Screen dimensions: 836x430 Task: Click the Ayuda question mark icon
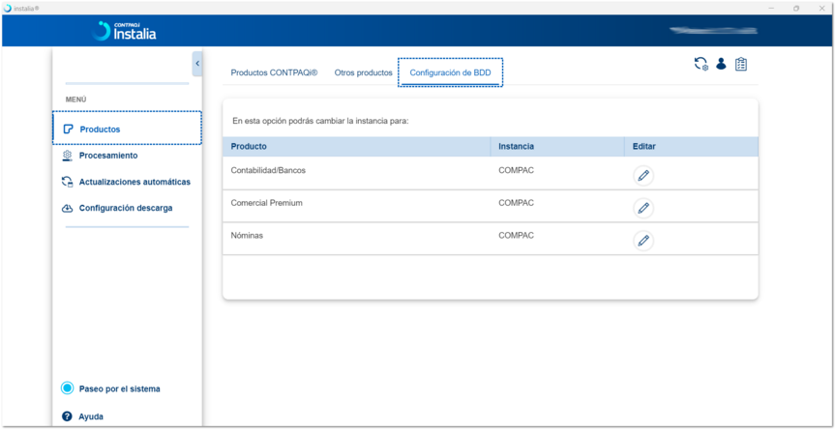67,416
